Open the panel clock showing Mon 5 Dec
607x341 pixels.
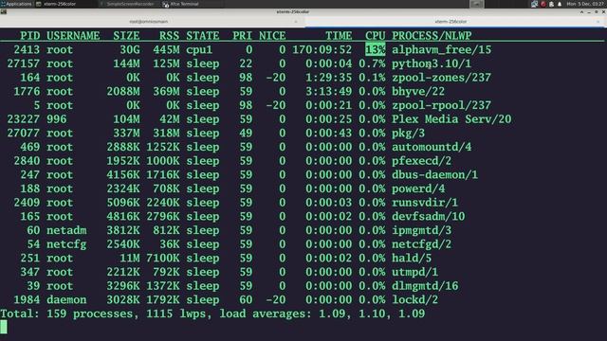click(x=585, y=4)
